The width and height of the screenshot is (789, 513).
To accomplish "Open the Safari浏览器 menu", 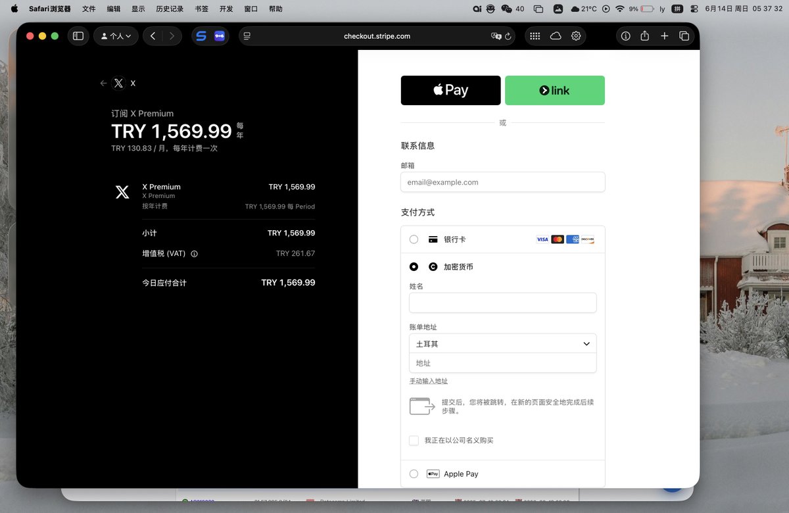I will coord(50,9).
